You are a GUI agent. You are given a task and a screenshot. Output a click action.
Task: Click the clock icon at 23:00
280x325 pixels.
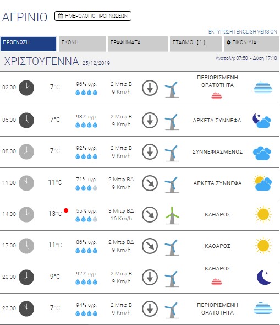(x=26, y=308)
